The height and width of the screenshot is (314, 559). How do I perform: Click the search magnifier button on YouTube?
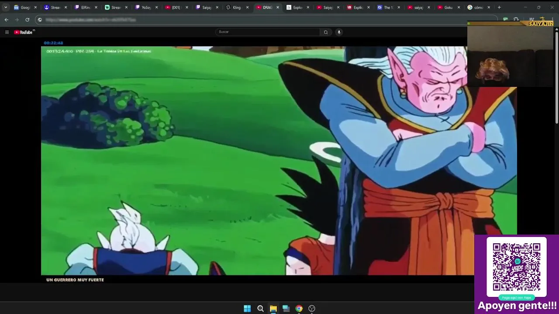325,32
